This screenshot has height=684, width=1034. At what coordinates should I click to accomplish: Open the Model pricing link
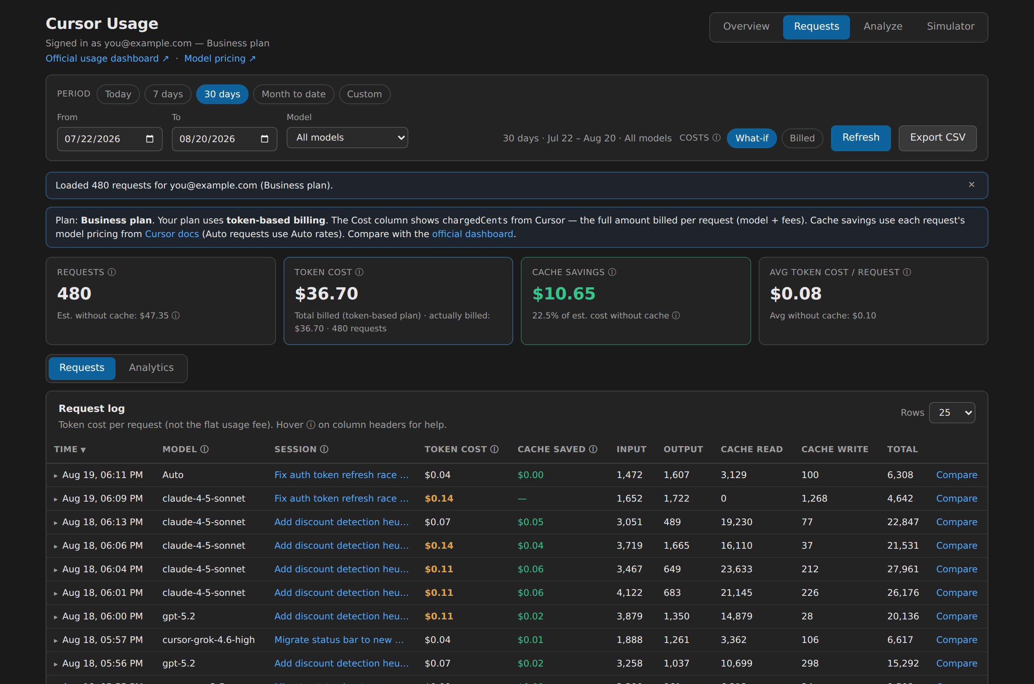click(x=219, y=59)
